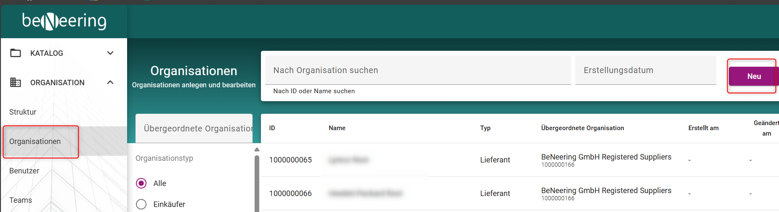This screenshot has width=779, height=212.
Task: Open Organisationen in the sidebar
Action: [35, 141]
